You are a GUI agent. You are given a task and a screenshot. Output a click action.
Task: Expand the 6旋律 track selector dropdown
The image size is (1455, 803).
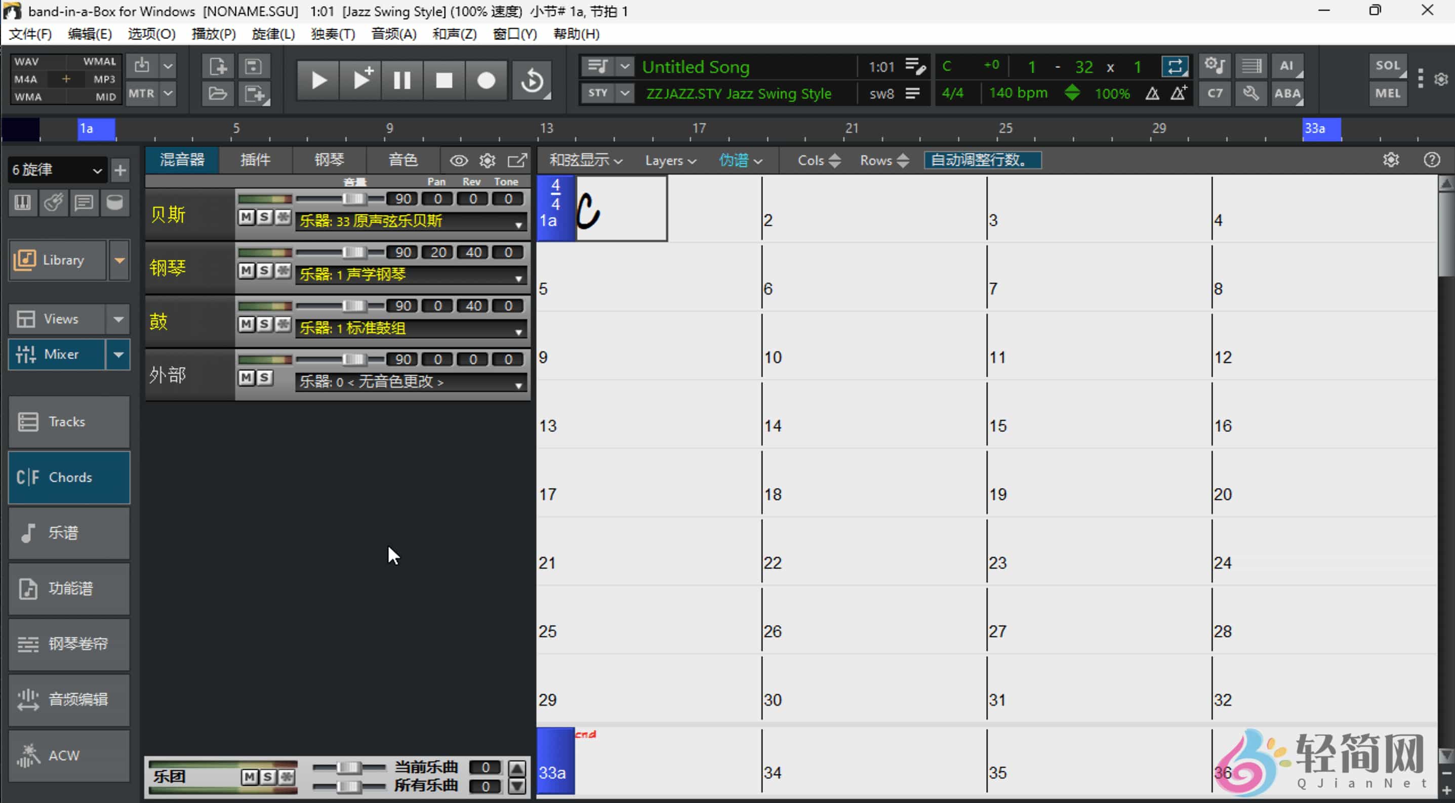click(96, 170)
